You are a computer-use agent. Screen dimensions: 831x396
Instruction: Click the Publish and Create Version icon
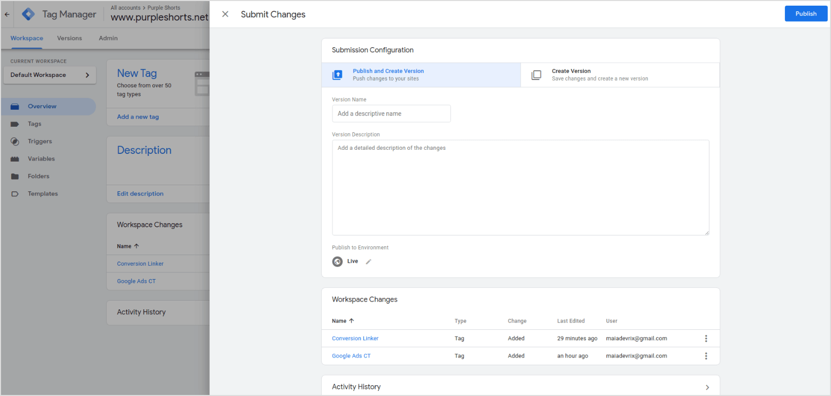[x=338, y=75]
